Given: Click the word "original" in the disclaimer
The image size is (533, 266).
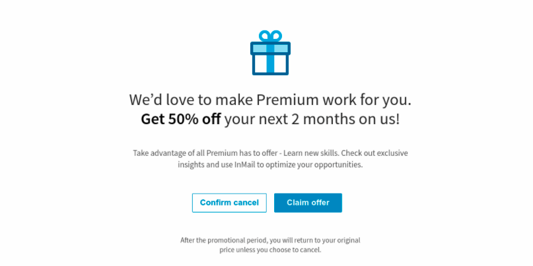Looking at the screenshot, I should [x=348, y=240].
